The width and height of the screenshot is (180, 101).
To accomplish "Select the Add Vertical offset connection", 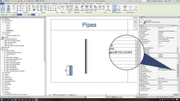I will click(114, 8).
